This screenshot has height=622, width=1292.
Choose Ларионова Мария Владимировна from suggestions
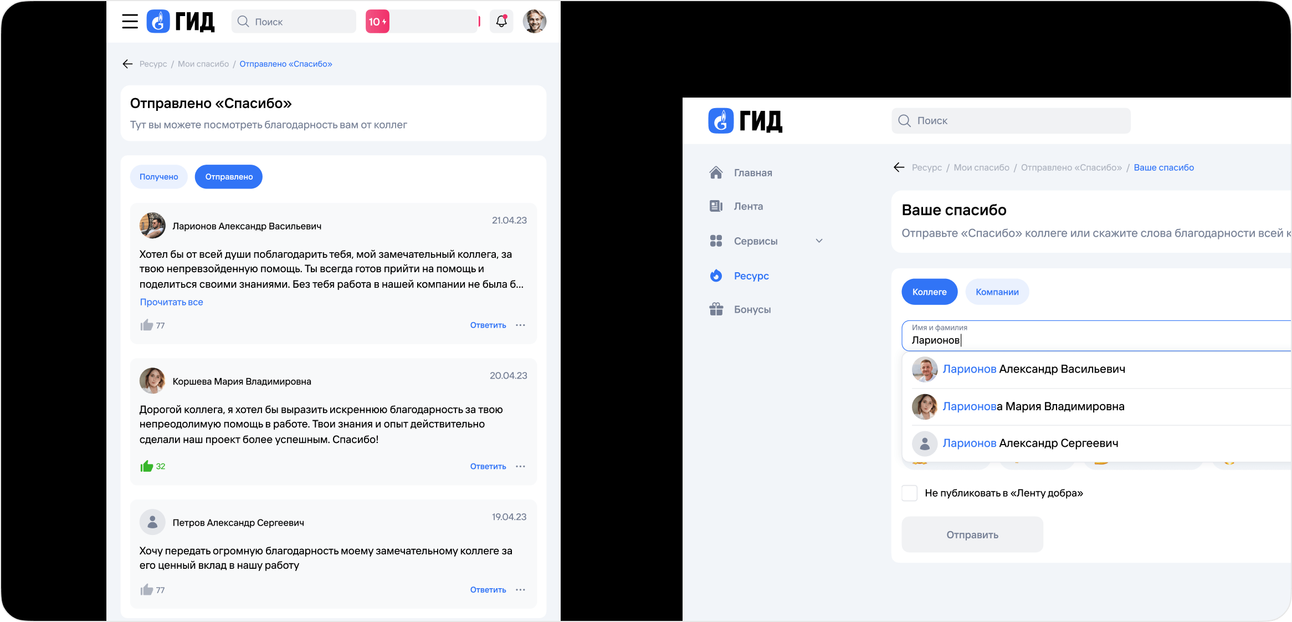coord(1033,406)
